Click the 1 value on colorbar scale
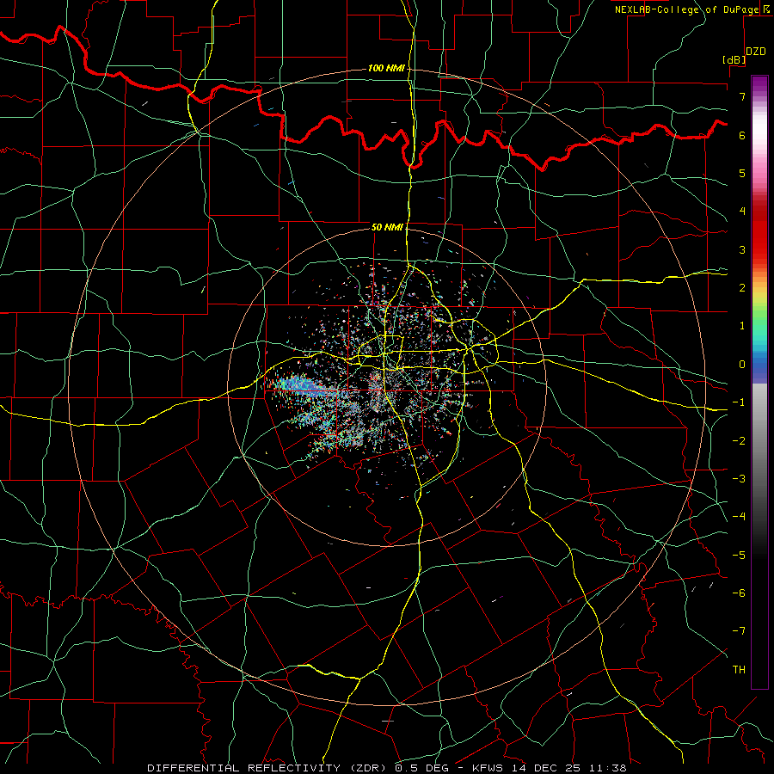 [x=742, y=326]
